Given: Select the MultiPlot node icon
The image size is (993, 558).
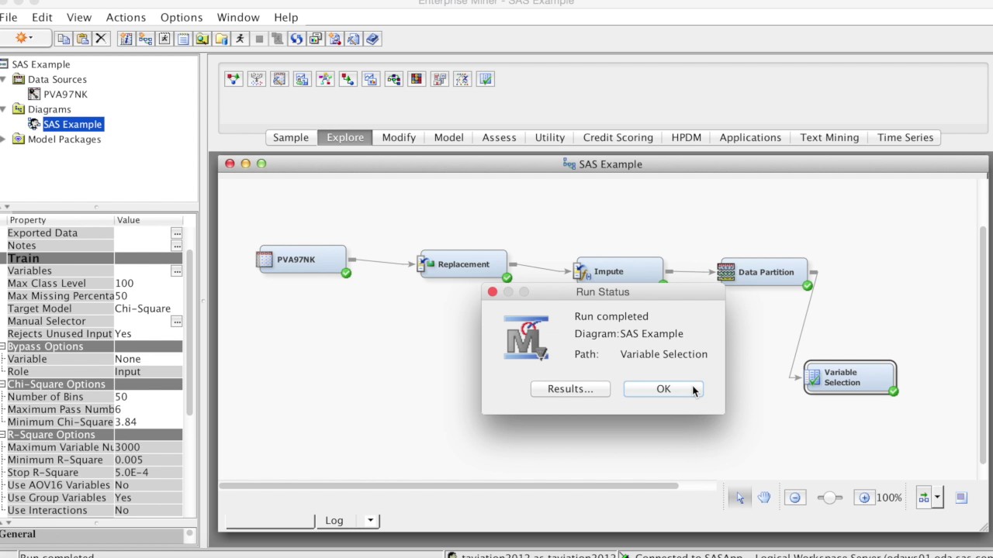Looking at the screenshot, I should [371, 79].
